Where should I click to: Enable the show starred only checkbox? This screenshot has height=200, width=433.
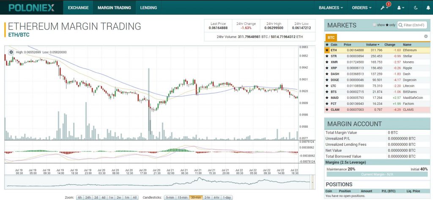pos(375,25)
